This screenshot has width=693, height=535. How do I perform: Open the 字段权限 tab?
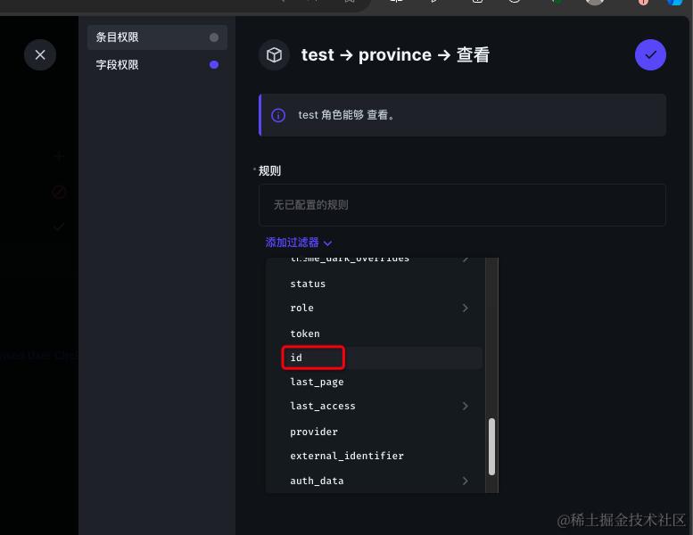(x=157, y=65)
